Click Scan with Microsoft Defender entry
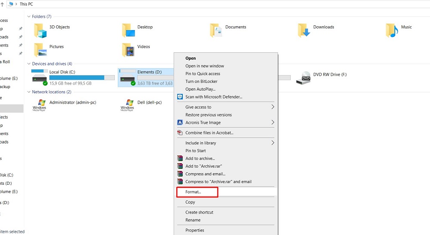This screenshot has width=430, height=235. [214, 97]
